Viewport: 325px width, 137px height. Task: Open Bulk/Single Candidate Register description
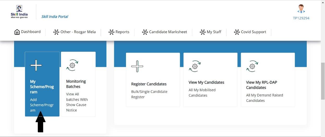pyautogui.click(x=149, y=94)
